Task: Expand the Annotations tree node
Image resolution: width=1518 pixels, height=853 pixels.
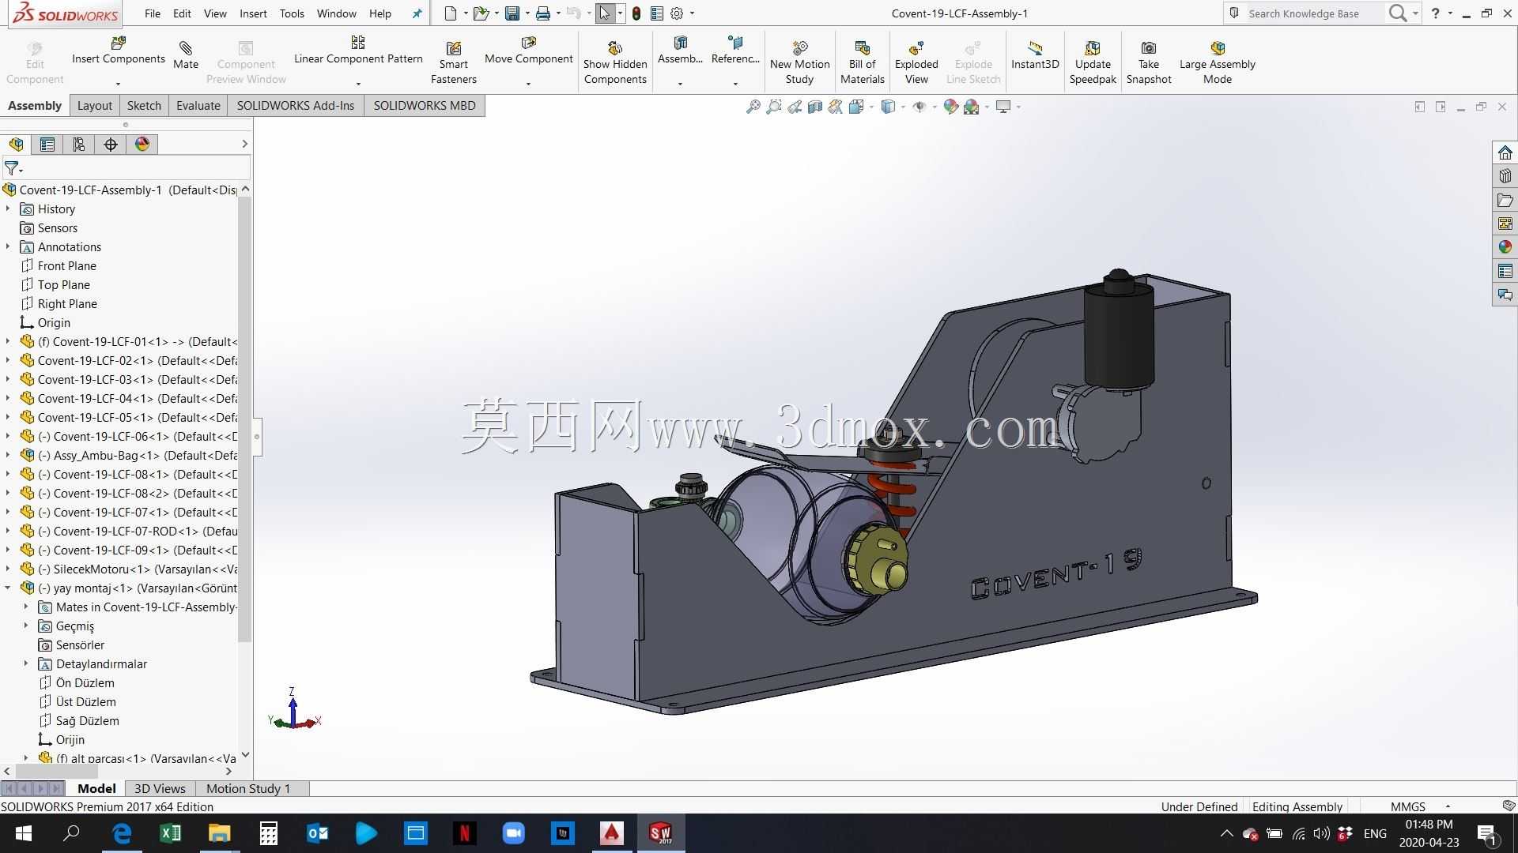Action: [x=8, y=246]
